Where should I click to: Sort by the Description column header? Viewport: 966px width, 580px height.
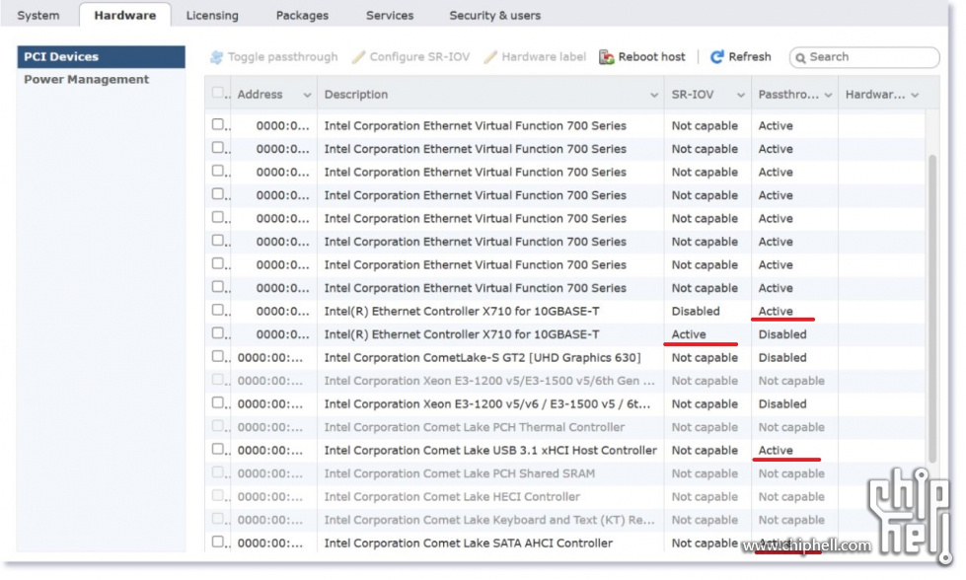tap(356, 95)
